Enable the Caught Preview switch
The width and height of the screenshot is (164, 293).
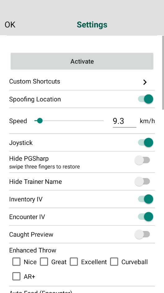(142, 234)
